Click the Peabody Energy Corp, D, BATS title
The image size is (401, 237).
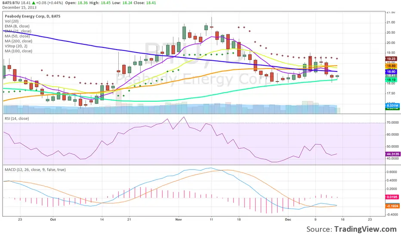point(32,16)
